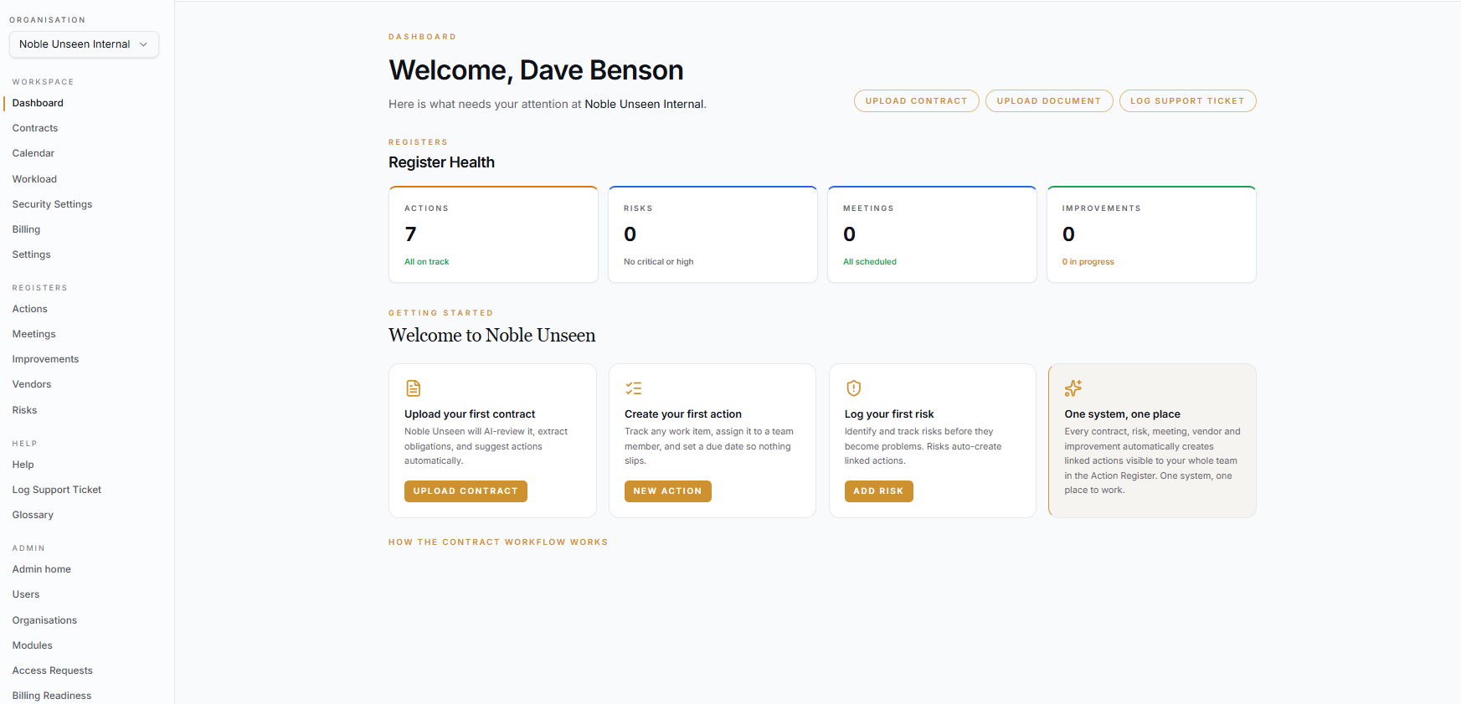Open the Organisations admin page

44,620
